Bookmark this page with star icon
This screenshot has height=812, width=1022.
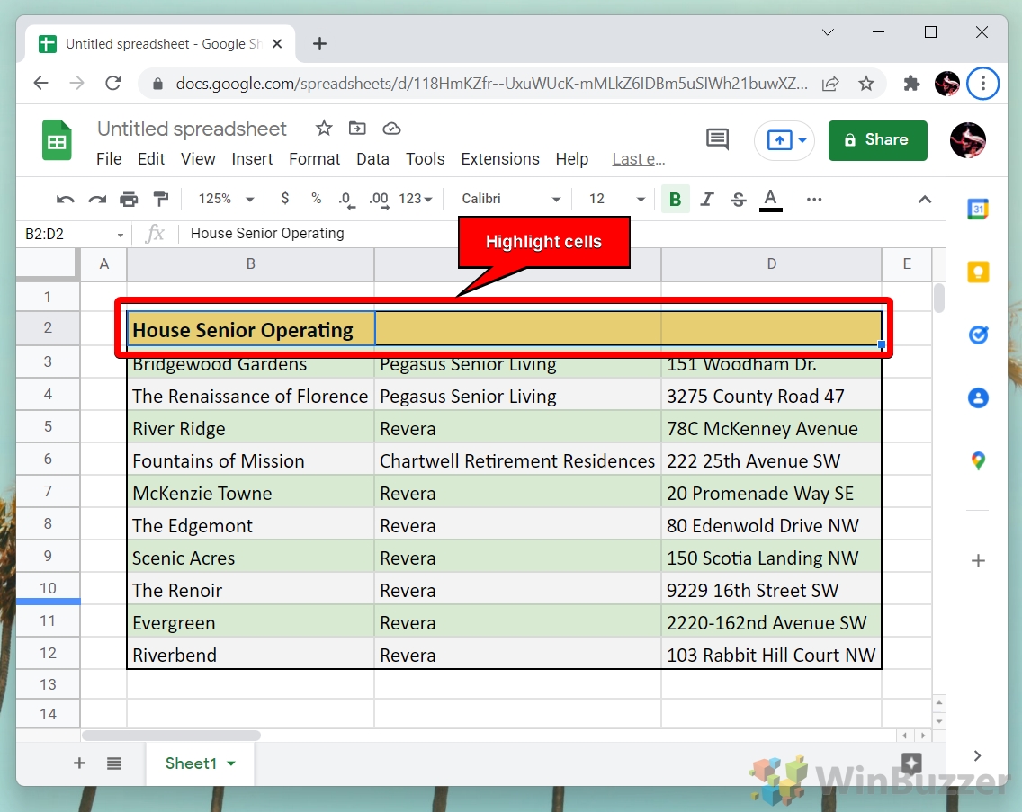[x=865, y=84]
